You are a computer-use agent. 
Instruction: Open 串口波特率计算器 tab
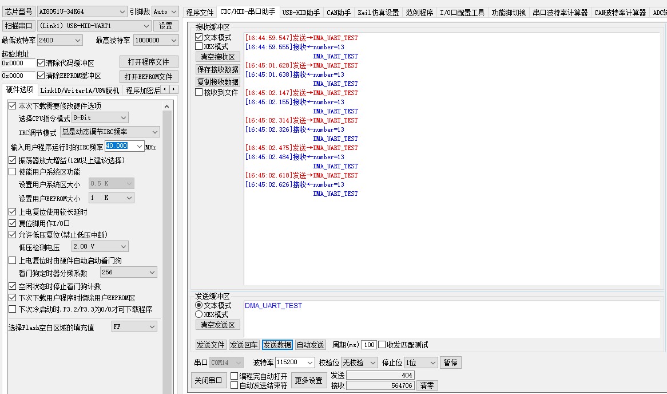[x=560, y=13]
